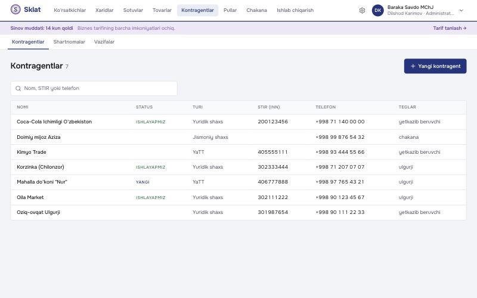Click the YaTT type in Kimyo Trade row
The height and width of the screenshot is (298, 477).
coord(199,152)
